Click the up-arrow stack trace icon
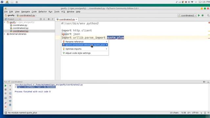 [10, 86]
